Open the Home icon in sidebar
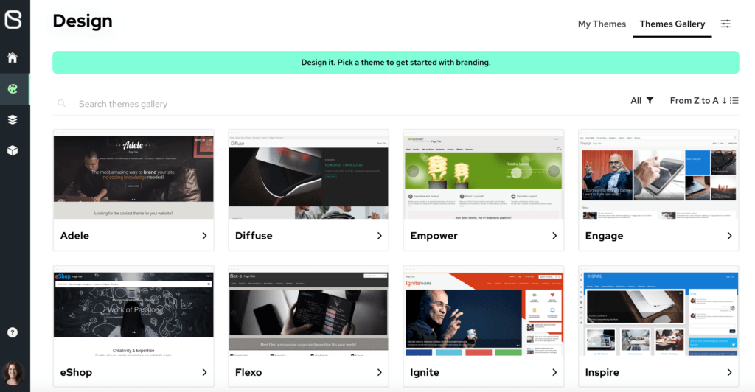The image size is (755, 392). (13, 57)
